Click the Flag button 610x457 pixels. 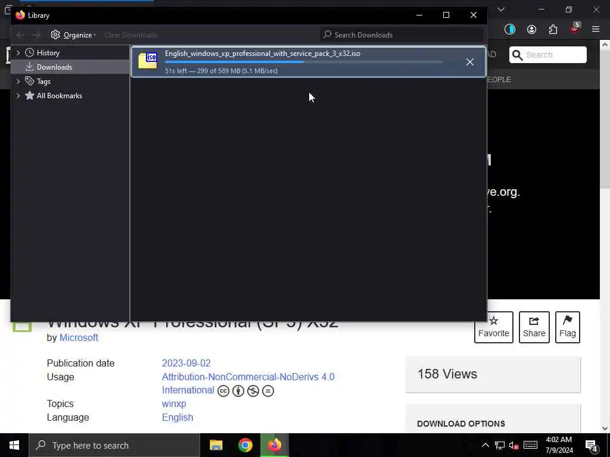pos(568,327)
